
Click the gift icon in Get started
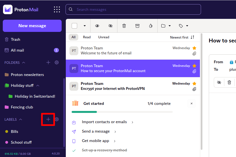pyautogui.click(x=75, y=103)
